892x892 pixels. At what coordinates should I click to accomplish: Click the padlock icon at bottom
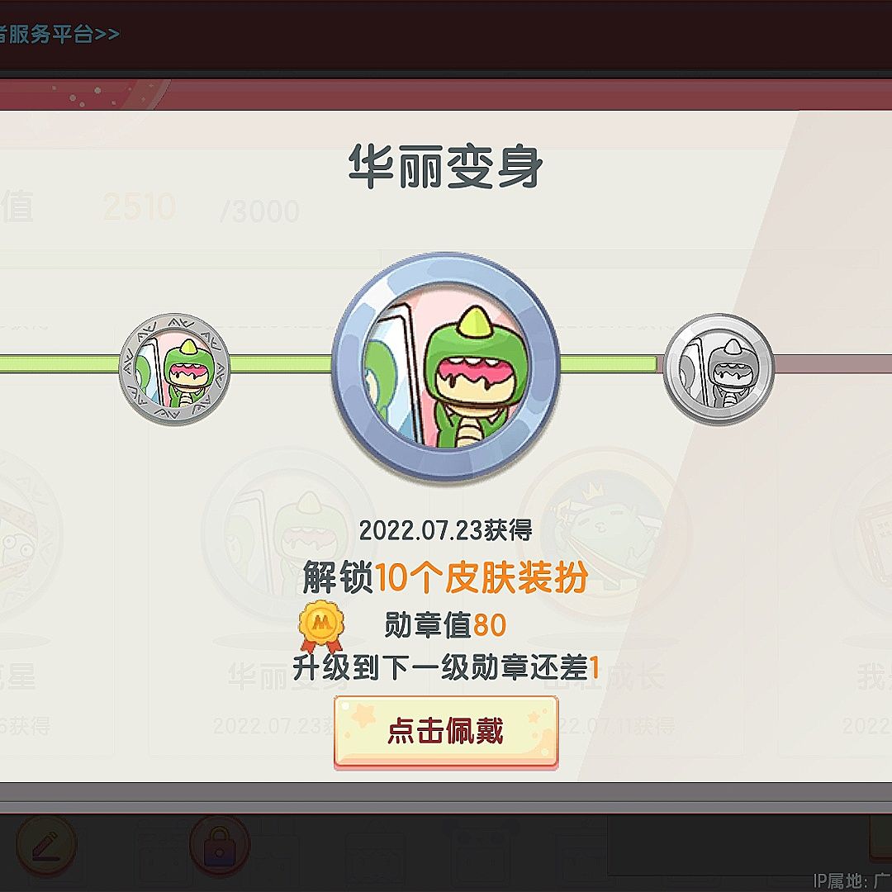coord(219,846)
